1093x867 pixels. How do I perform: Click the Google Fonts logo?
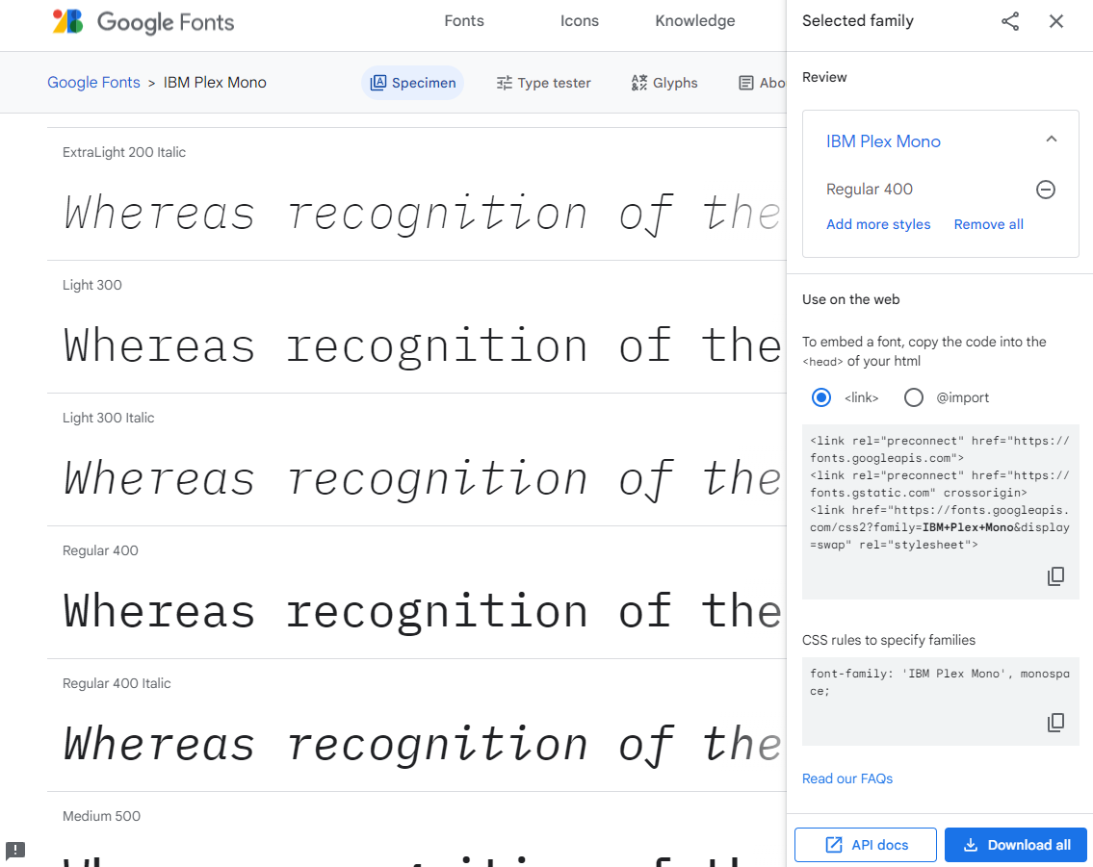143,21
